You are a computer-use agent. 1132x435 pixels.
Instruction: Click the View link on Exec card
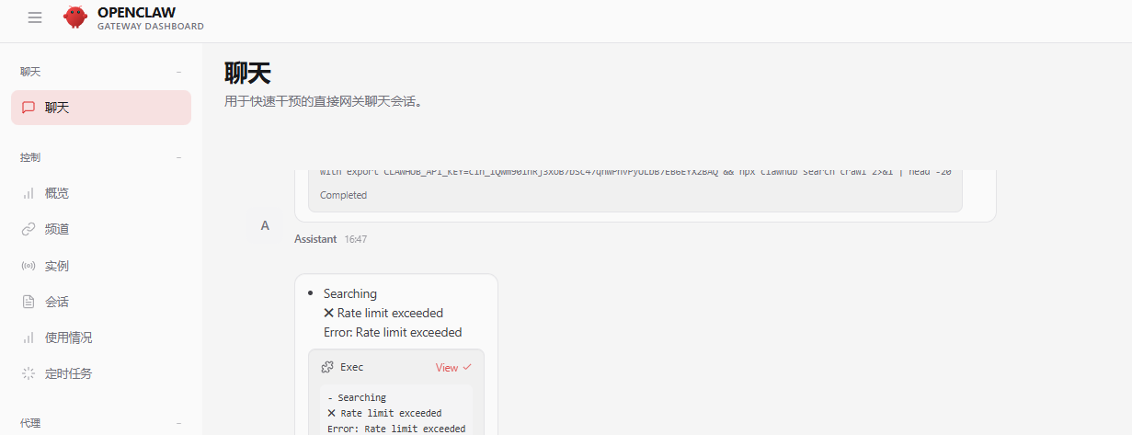(446, 367)
